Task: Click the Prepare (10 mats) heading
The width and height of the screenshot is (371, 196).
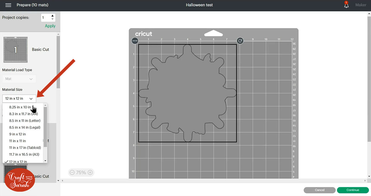Action: (32, 5)
